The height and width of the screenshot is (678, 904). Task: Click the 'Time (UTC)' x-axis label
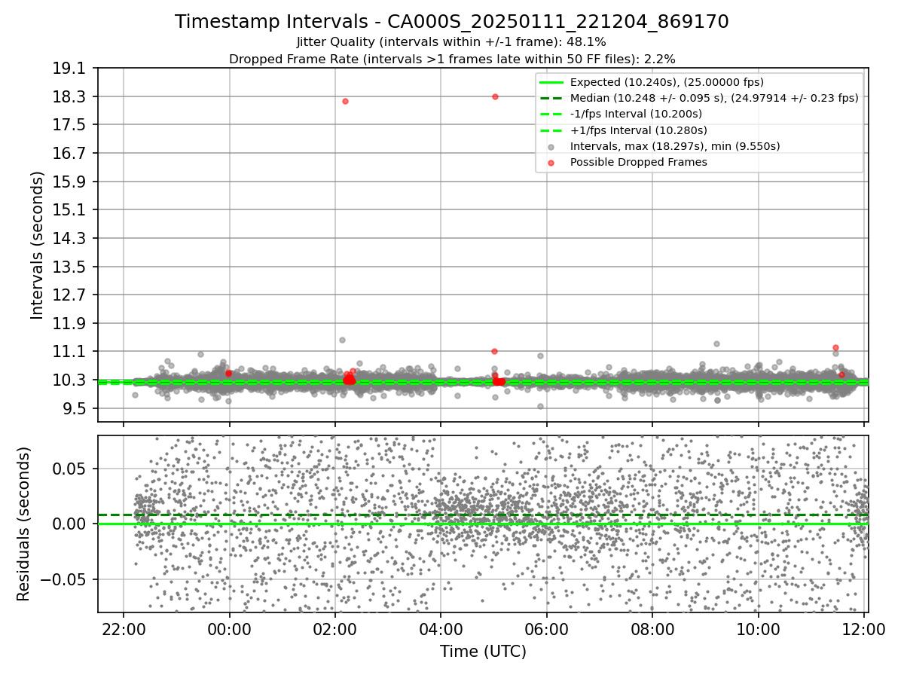coord(483,652)
